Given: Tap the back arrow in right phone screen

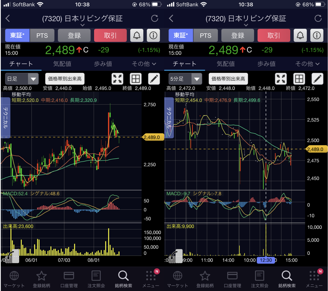Looking at the screenshot, I should (171, 19).
